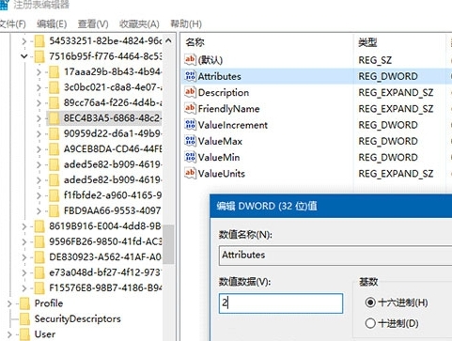Expand the Profile key
452x341 pixels.
click(x=9, y=303)
